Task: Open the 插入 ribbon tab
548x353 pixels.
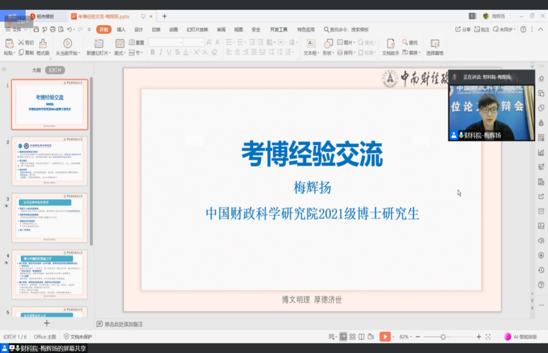Action: click(x=121, y=29)
